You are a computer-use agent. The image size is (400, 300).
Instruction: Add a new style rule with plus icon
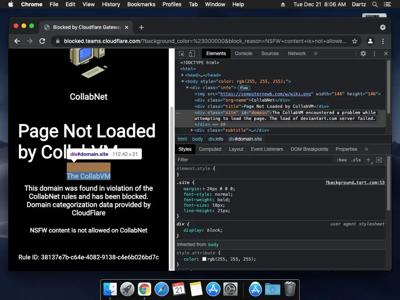pyautogui.click(x=368, y=160)
